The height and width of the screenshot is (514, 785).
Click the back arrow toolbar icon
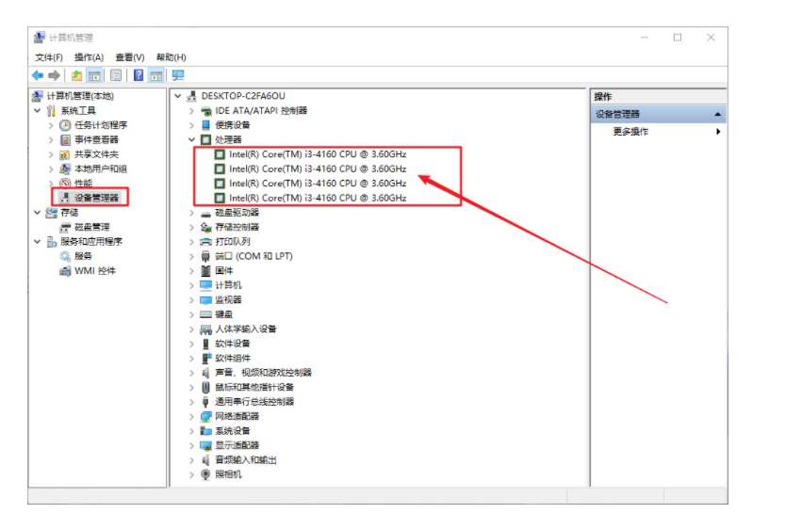click(x=38, y=75)
